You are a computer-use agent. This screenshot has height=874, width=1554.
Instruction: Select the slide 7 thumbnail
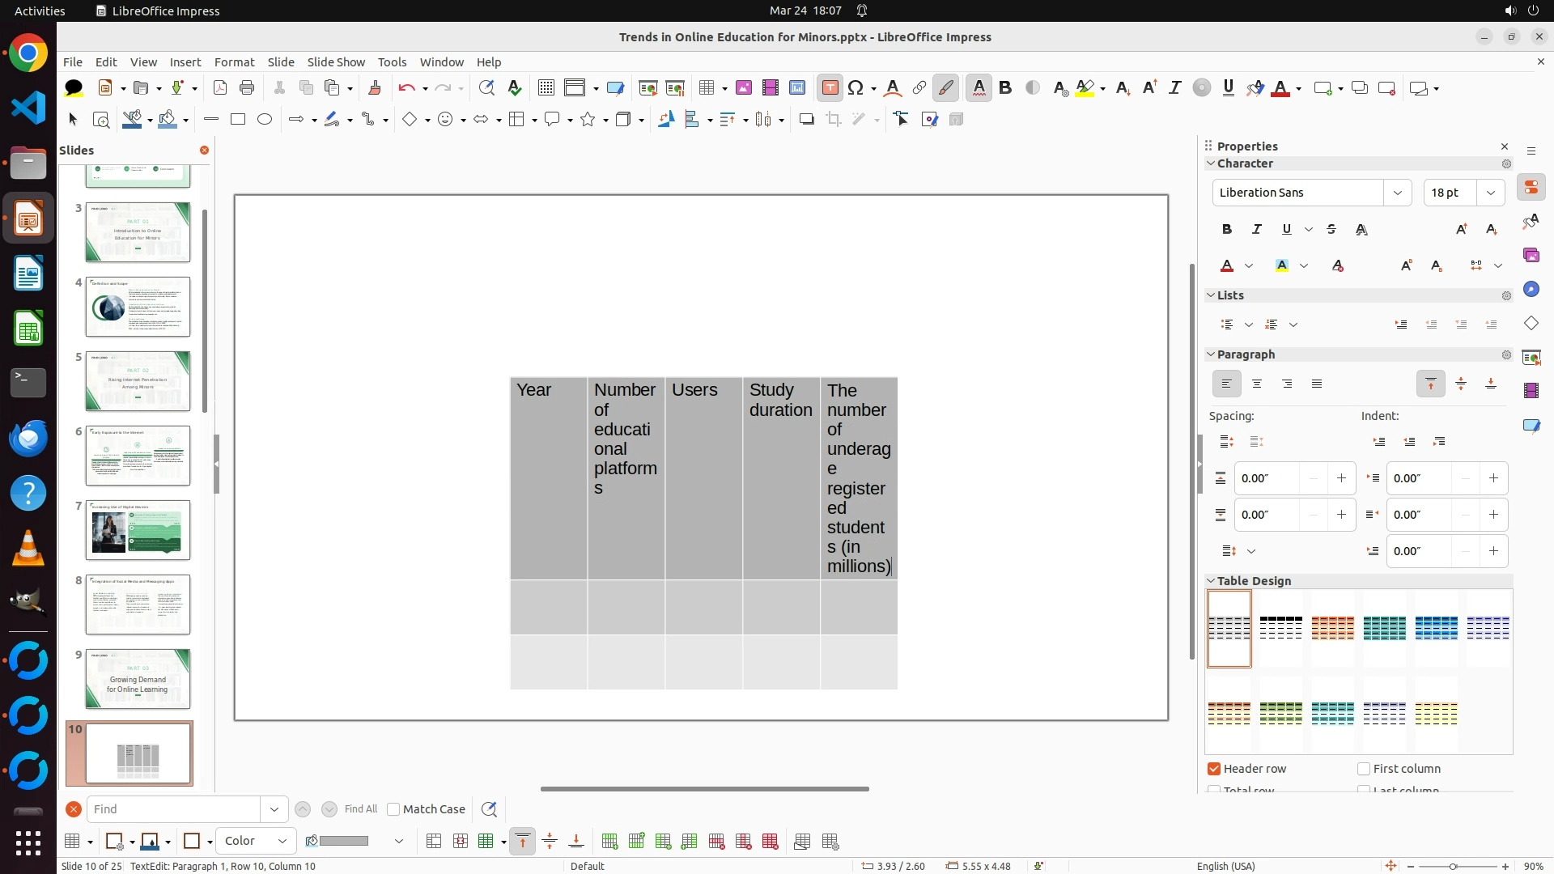[138, 530]
